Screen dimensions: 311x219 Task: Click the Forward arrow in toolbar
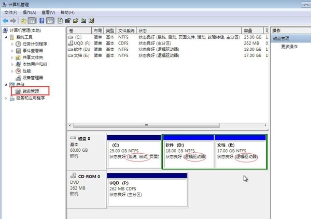13,21
